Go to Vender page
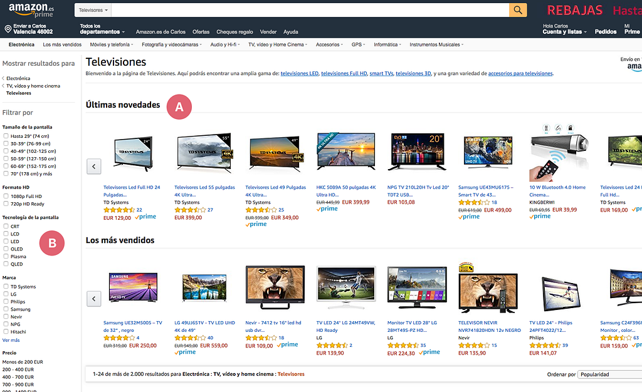The width and height of the screenshot is (642, 392). click(x=268, y=32)
